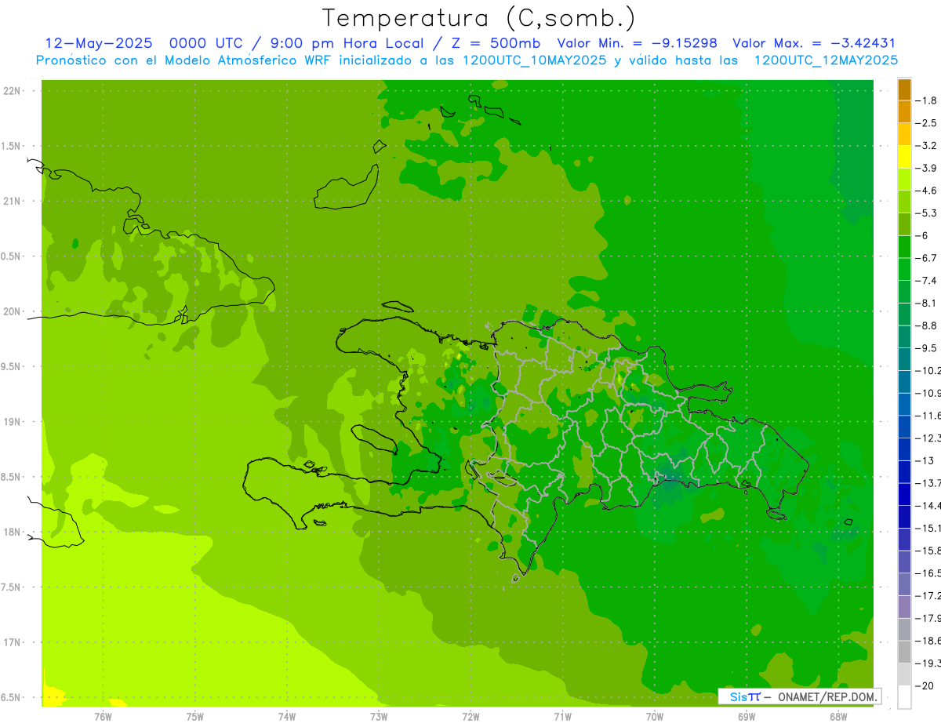Click valid-until stamp '1200UTC_12MAY2025'
This screenshot has height=727, width=941.
(826, 60)
